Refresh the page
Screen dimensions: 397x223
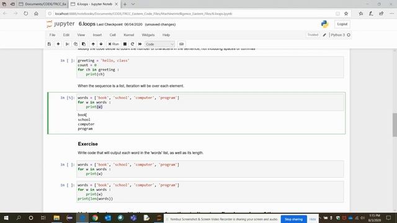coord(26,14)
